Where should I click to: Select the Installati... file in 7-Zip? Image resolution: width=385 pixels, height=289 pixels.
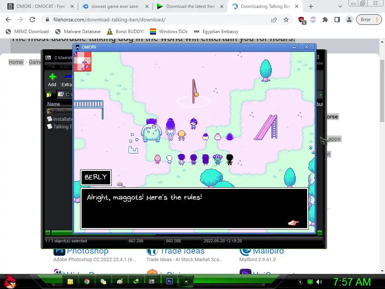60,119
